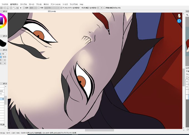
Task: Open the カラー(C) menu
Action: pyautogui.click(x=31, y=4)
